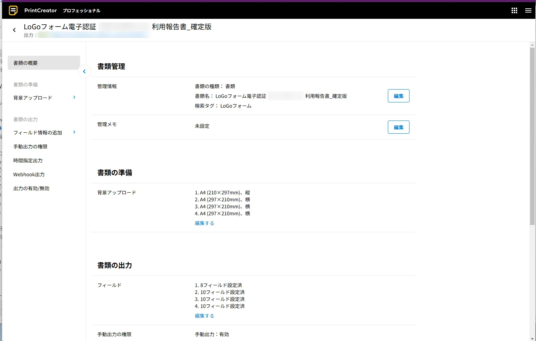
Task: Open 出力の有効/無効 settings in the sidebar
Action: click(31, 188)
